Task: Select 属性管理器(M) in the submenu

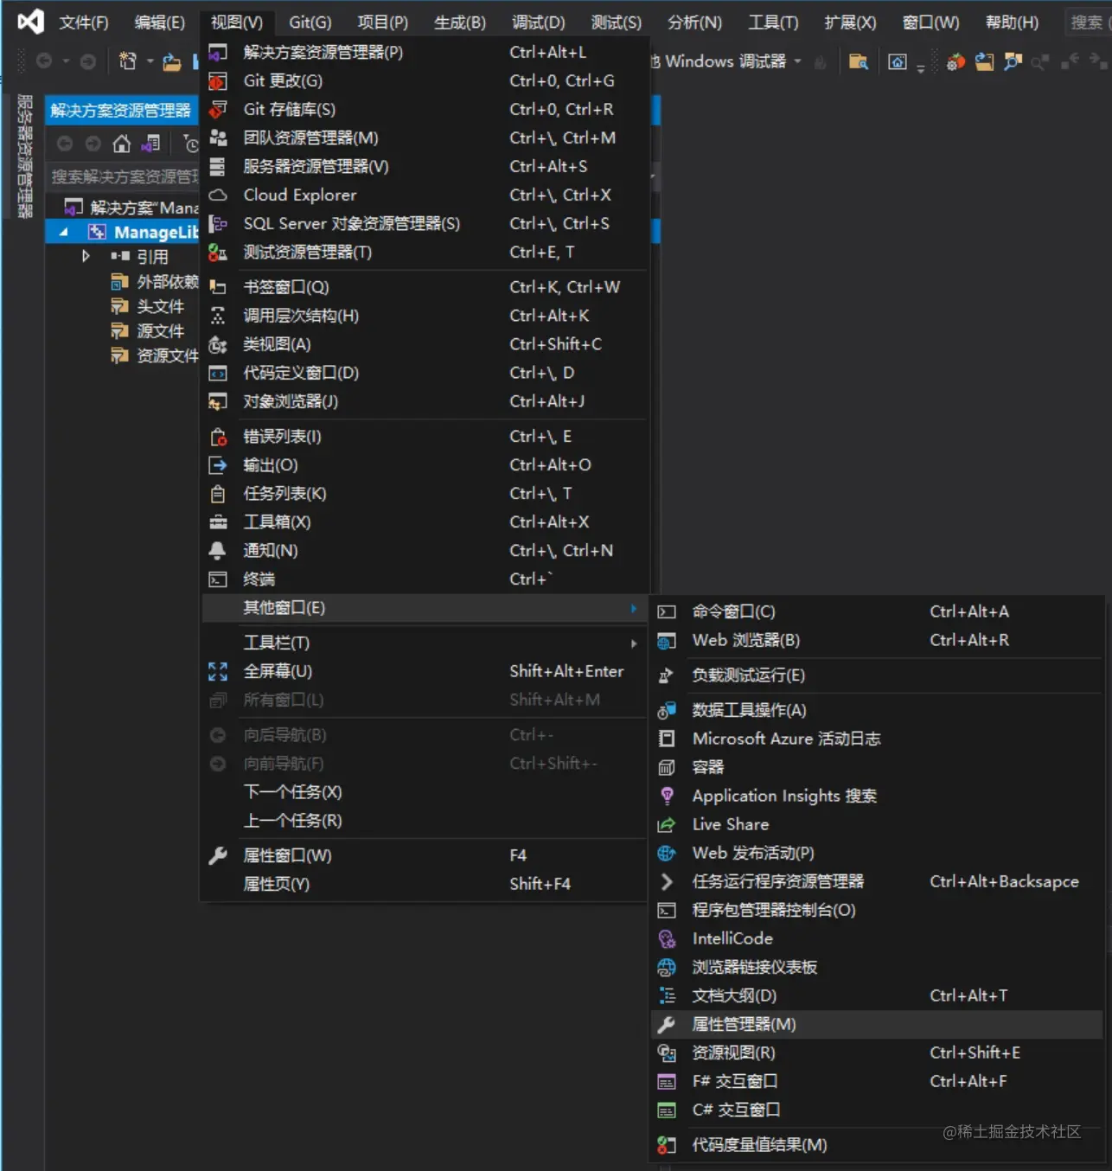Action: pyautogui.click(x=877, y=1025)
